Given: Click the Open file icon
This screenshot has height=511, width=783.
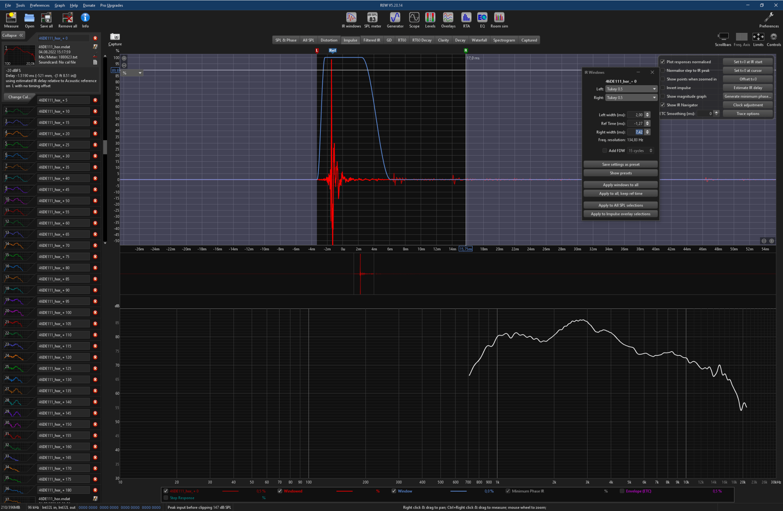Looking at the screenshot, I should pyautogui.click(x=29, y=20).
